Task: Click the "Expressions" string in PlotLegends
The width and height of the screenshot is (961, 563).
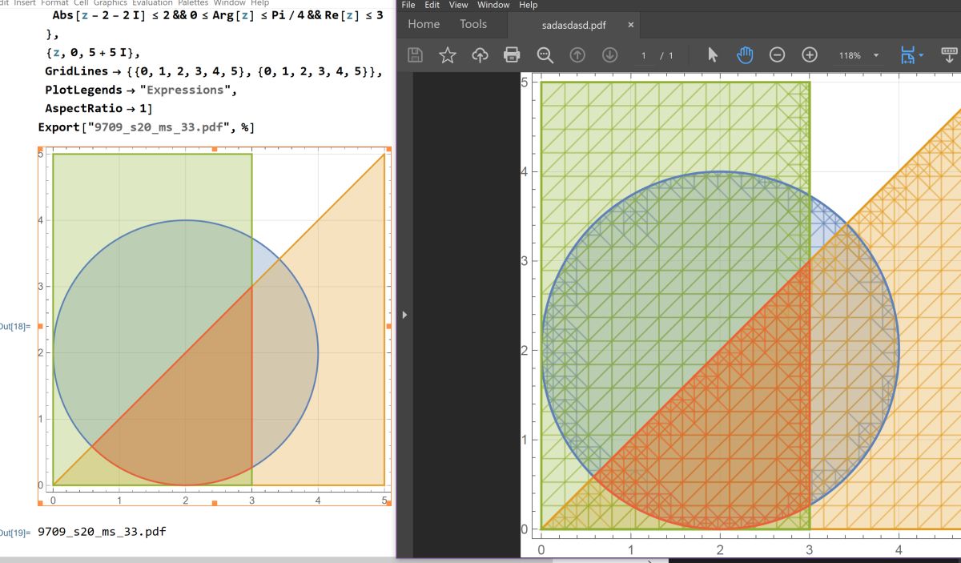Action: [x=185, y=90]
